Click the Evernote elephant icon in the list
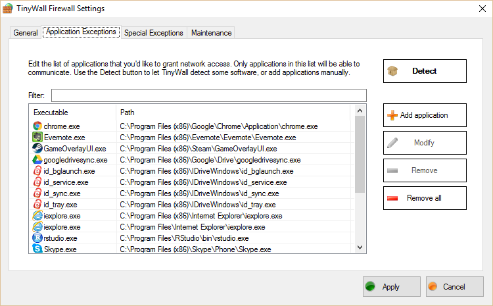 (37, 138)
